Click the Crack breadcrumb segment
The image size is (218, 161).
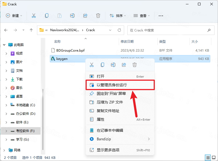[91, 30]
